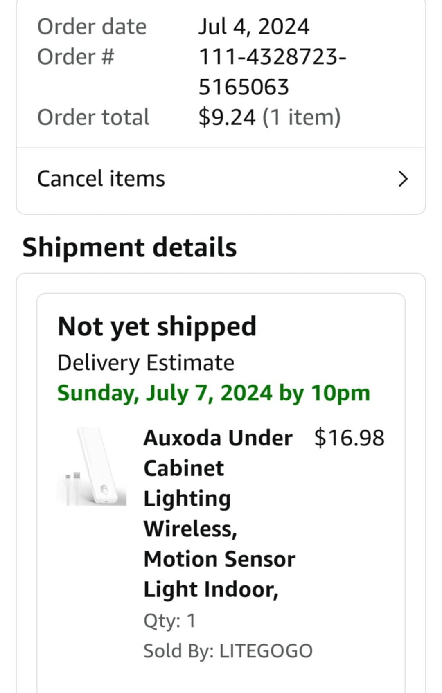This screenshot has height=693, width=442.
Task: Tap the Order # label
Action: point(76,56)
